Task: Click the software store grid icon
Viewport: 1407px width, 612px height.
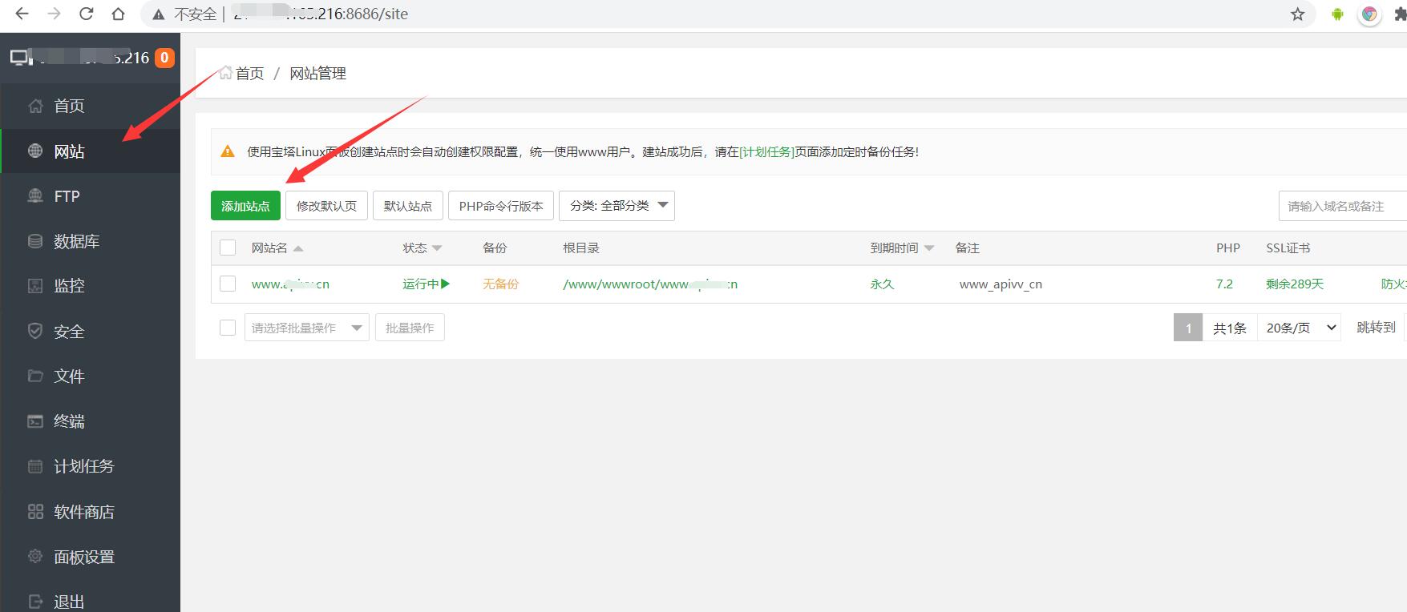Action: click(x=35, y=512)
